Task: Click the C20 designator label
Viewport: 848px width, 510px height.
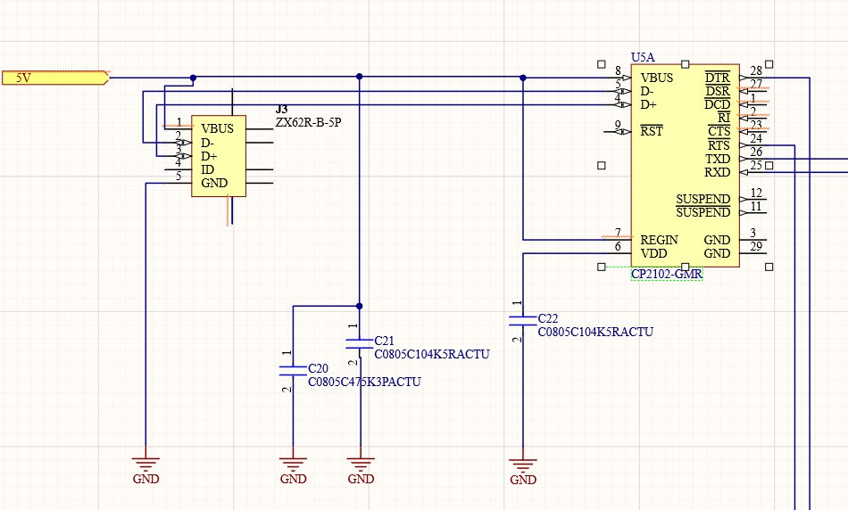Action: pos(318,368)
